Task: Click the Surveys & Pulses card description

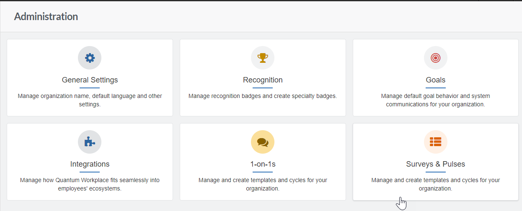Action: coord(436,184)
